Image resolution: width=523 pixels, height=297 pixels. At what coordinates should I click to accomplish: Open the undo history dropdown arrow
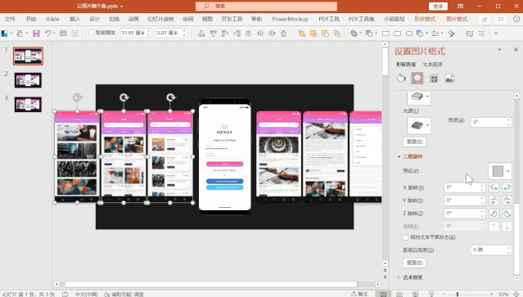pos(54,34)
